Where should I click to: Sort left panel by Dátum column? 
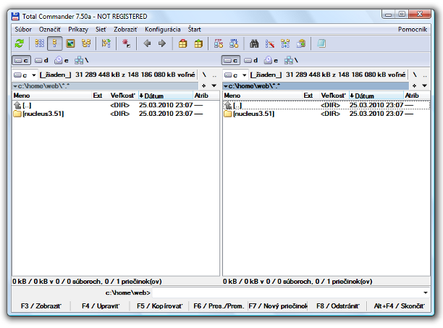[166, 96]
